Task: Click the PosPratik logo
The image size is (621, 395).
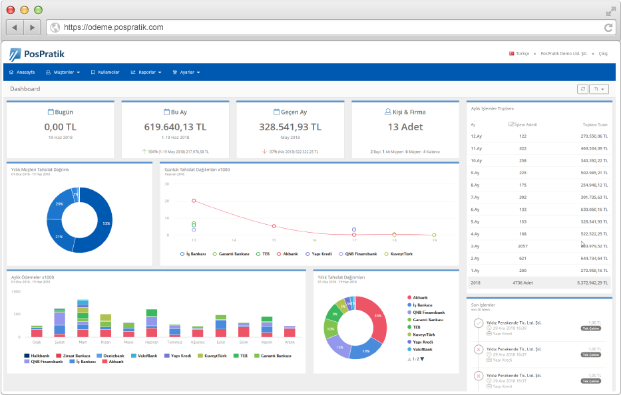Action: (x=37, y=55)
